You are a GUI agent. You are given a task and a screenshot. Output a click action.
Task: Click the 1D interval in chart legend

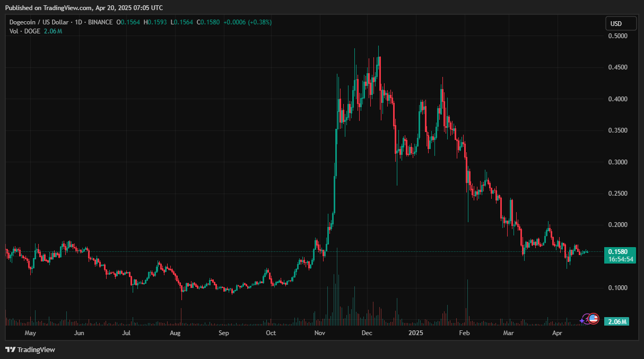point(78,22)
